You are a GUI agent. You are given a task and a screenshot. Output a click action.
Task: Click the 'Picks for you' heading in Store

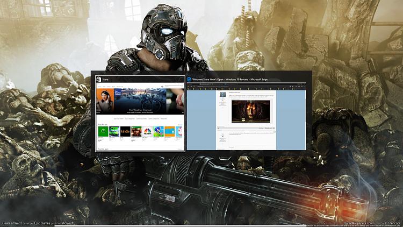(x=103, y=125)
